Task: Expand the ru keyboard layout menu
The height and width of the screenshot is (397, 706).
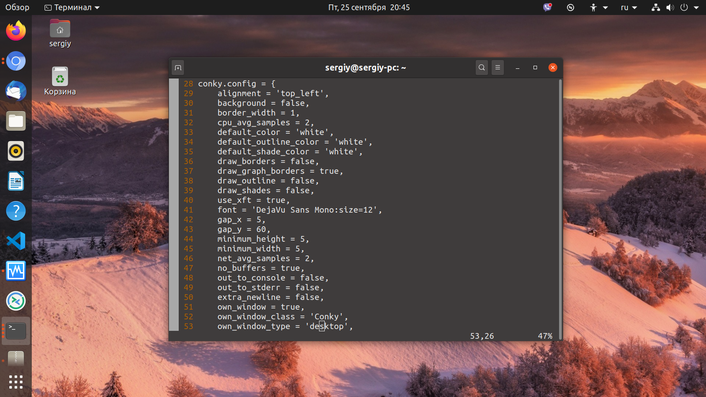Action: [x=629, y=7]
